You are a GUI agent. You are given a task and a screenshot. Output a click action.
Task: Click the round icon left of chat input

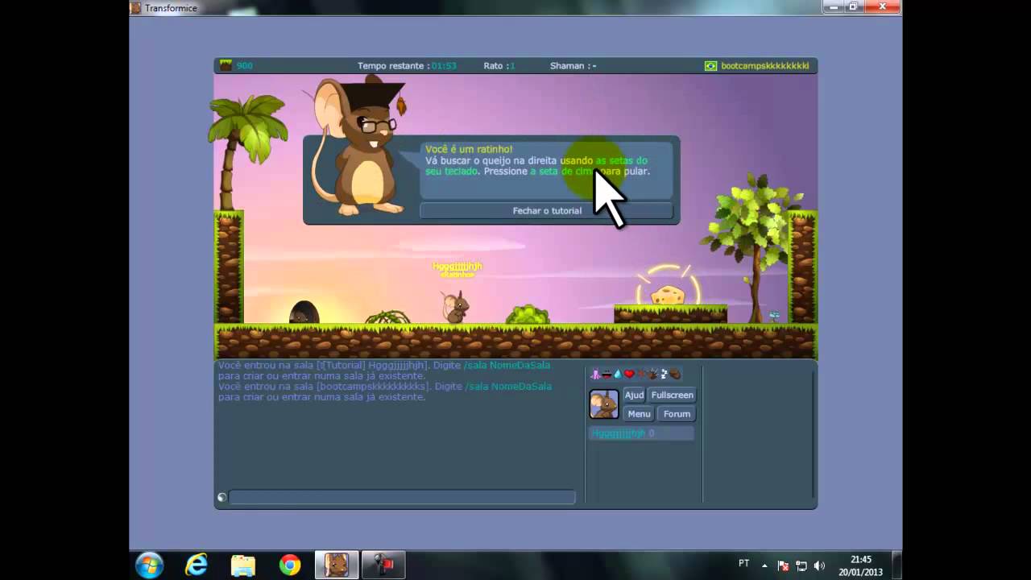[x=222, y=497]
